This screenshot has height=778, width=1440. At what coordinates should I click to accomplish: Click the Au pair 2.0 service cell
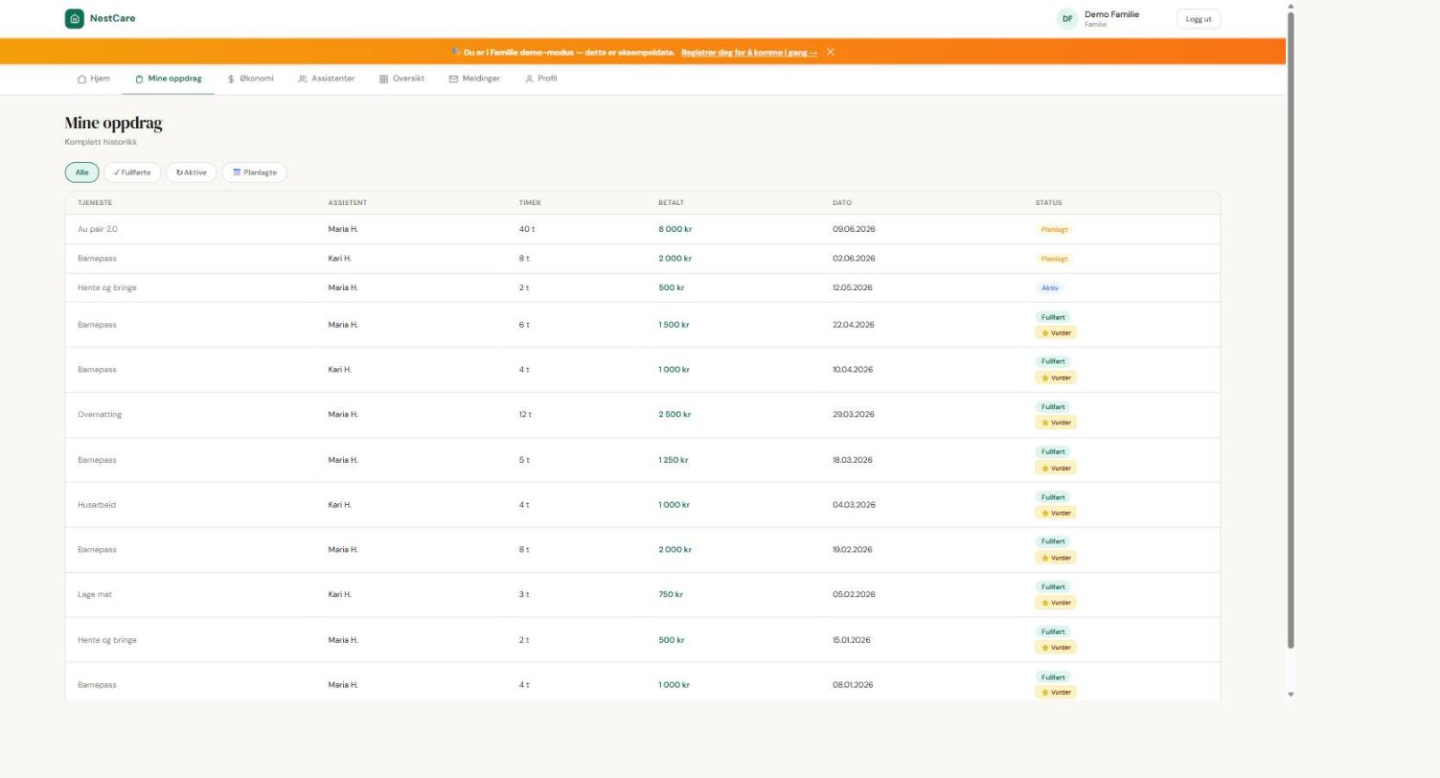tap(98, 230)
